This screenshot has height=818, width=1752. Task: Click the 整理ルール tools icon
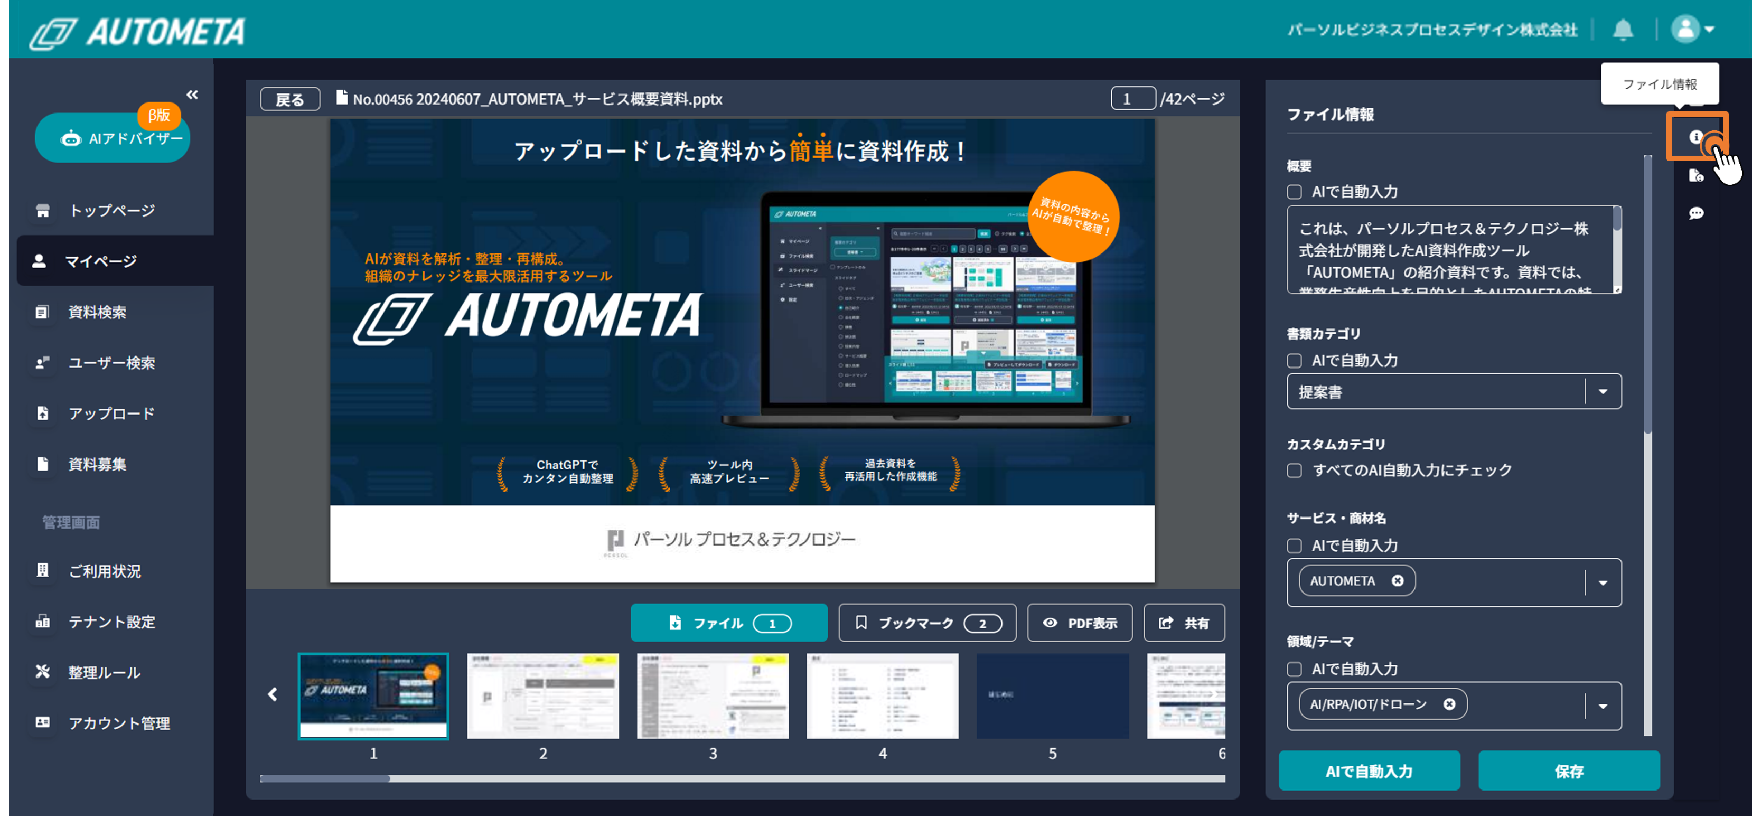42,672
